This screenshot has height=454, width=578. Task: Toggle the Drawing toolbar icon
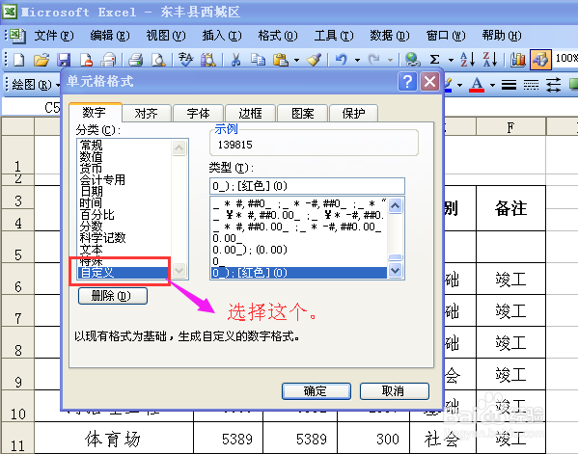[540, 60]
